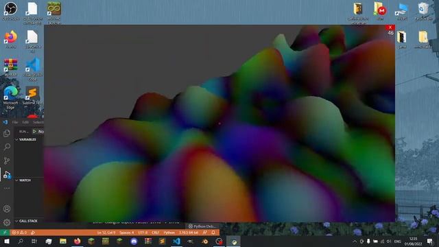The height and width of the screenshot is (247, 439).
Task: Switch to VS Code from taskbar
Action: [x=176, y=241]
